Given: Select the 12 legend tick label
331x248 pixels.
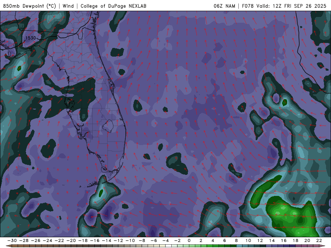Looking at the screenshot, I should coord(260,241).
